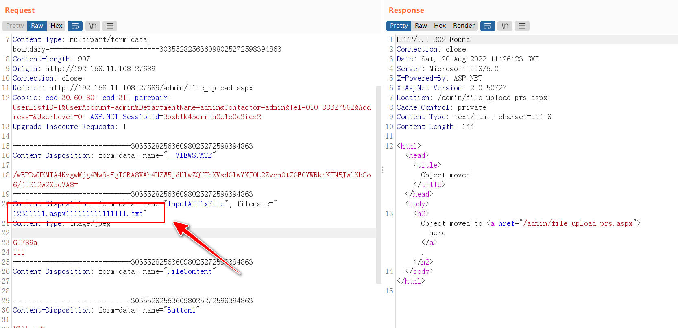Toggle show non-printable chars in Response panel
The image size is (678, 328).
(x=505, y=26)
